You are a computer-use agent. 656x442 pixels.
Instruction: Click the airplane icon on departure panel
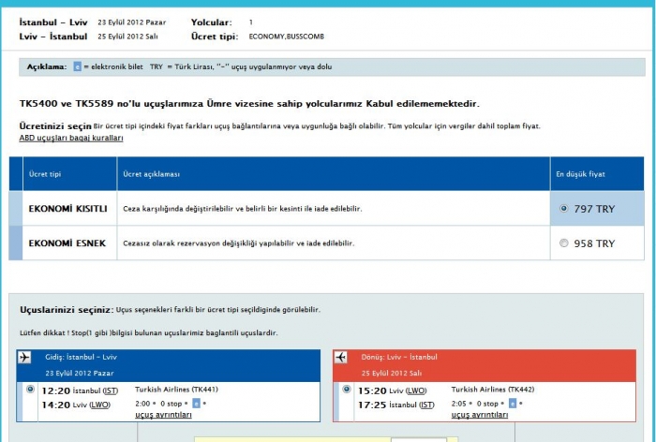(x=24, y=358)
